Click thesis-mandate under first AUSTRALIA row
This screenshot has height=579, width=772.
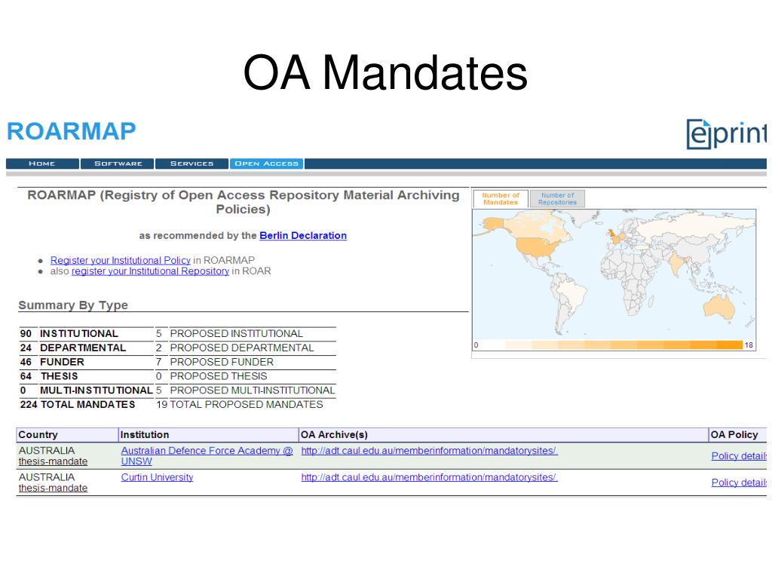(x=54, y=461)
